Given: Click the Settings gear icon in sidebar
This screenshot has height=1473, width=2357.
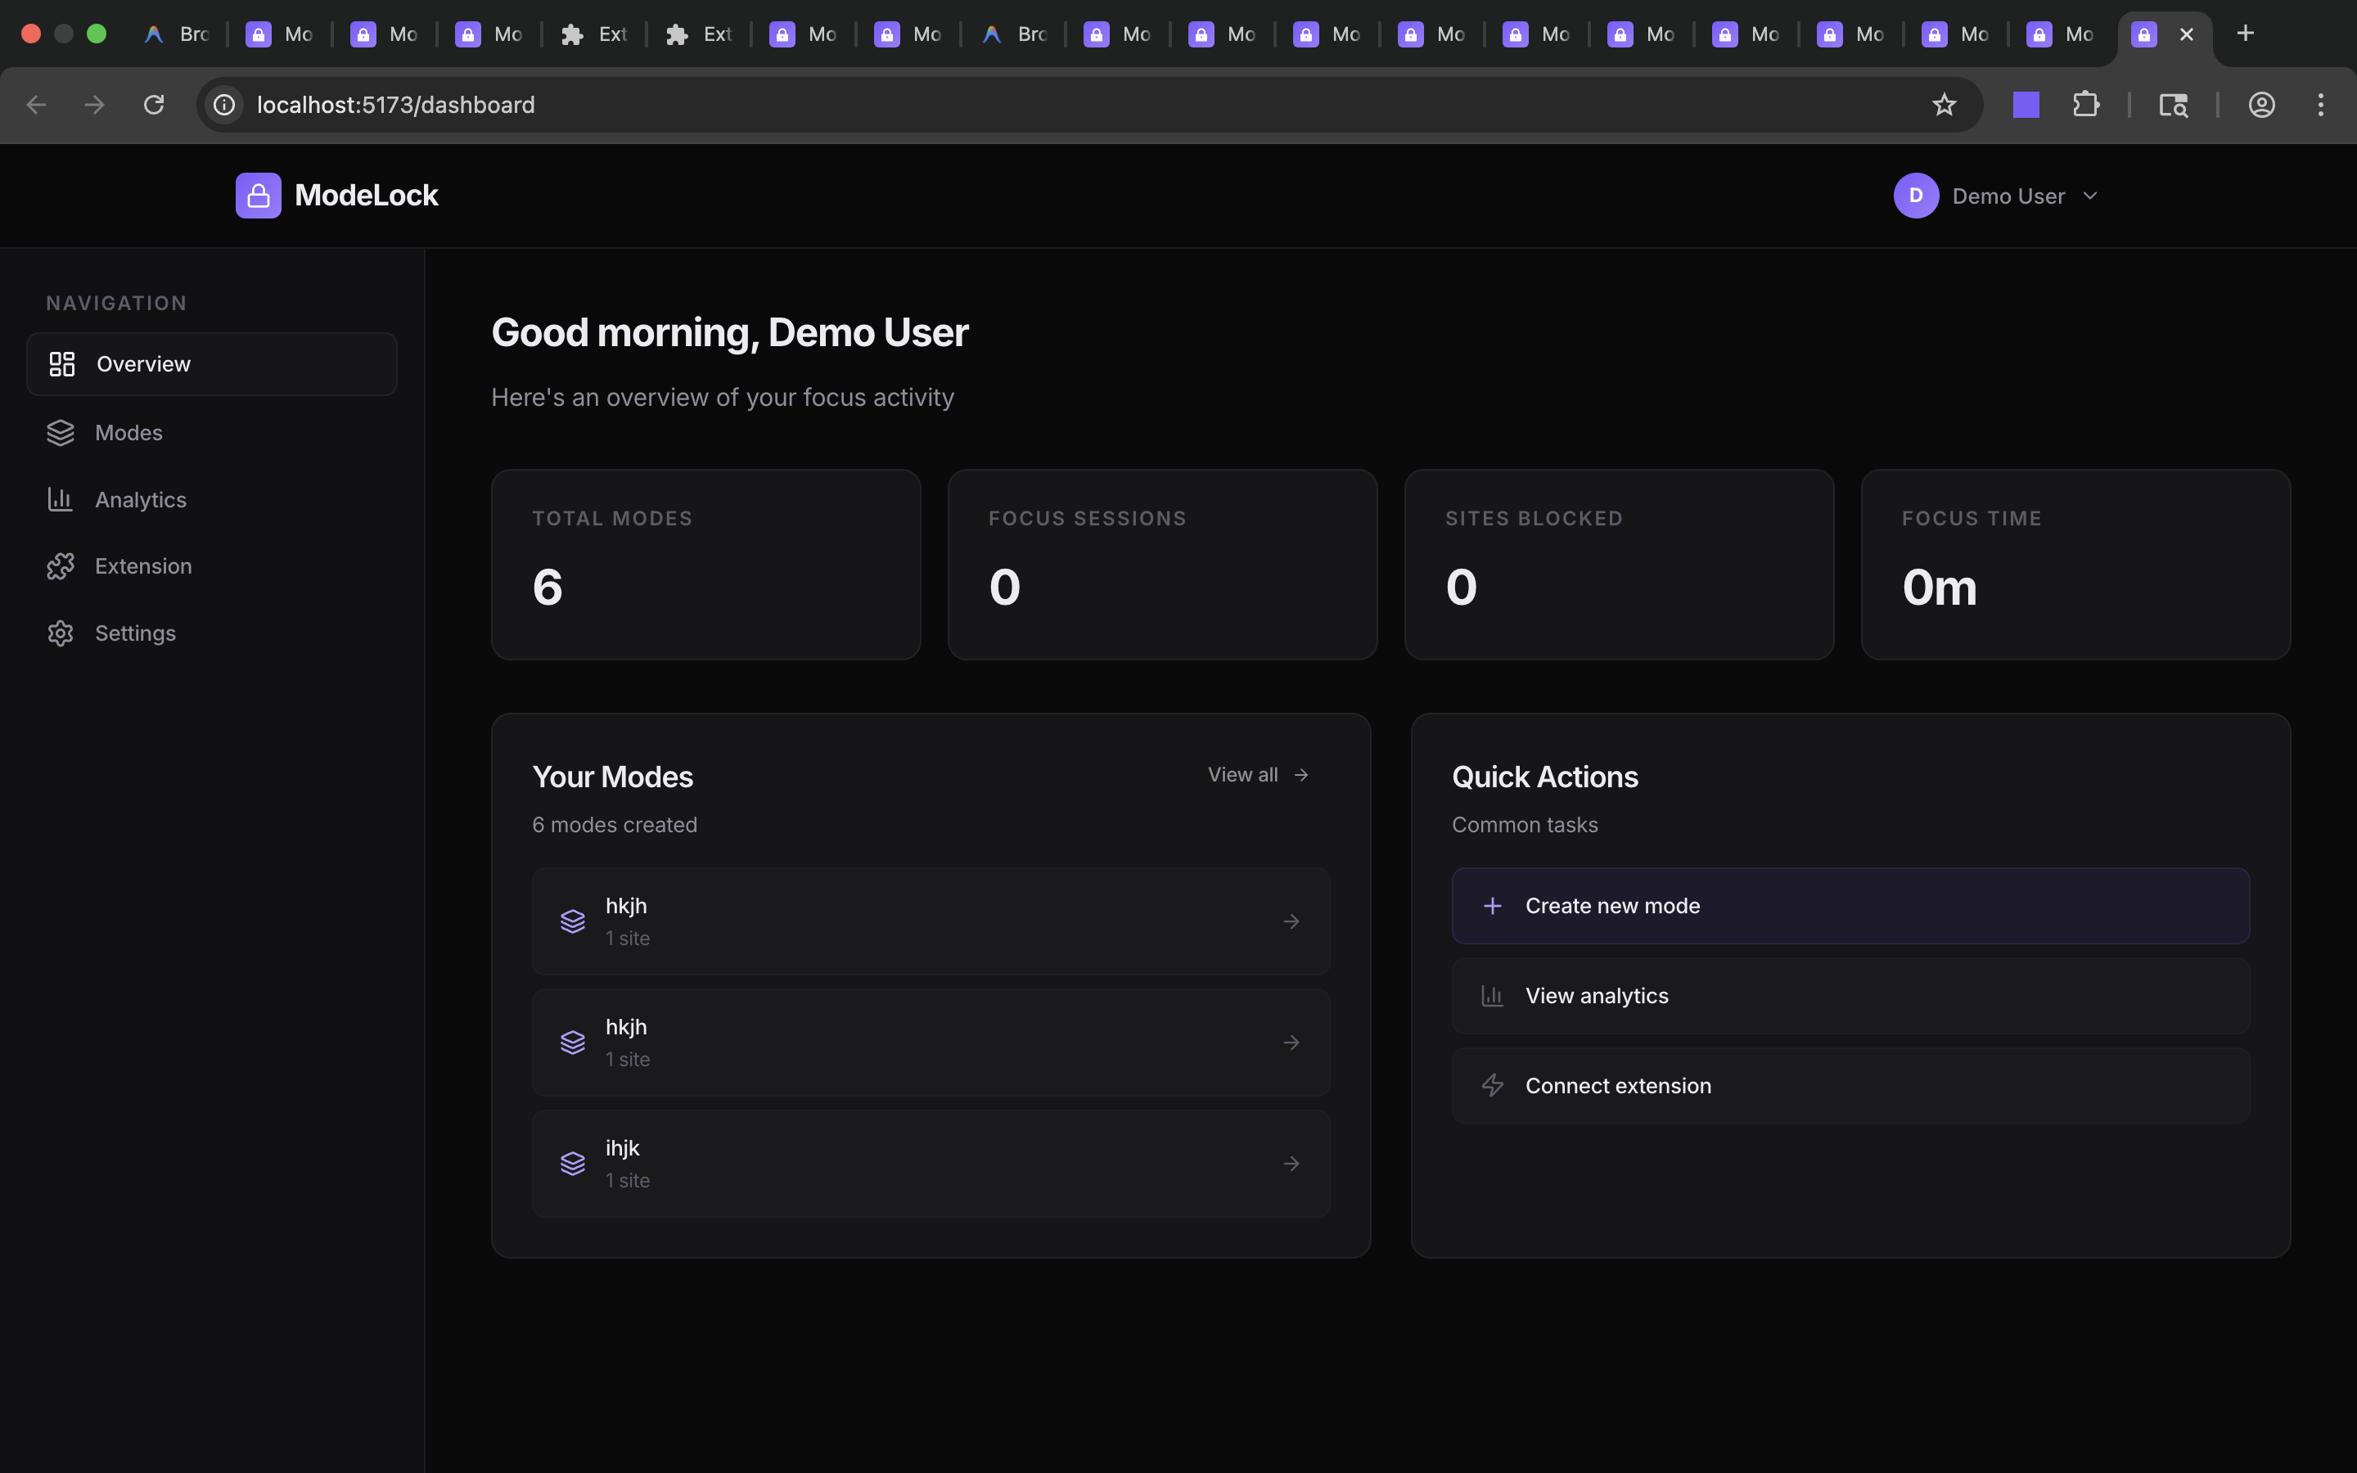Looking at the screenshot, I should click(x=61, y=633).
